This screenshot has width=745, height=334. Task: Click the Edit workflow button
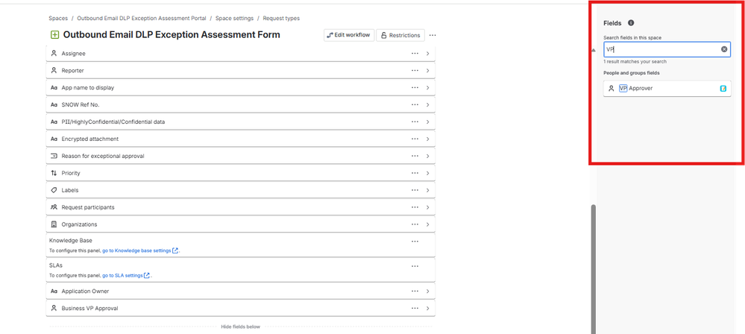tap(349, 35)
